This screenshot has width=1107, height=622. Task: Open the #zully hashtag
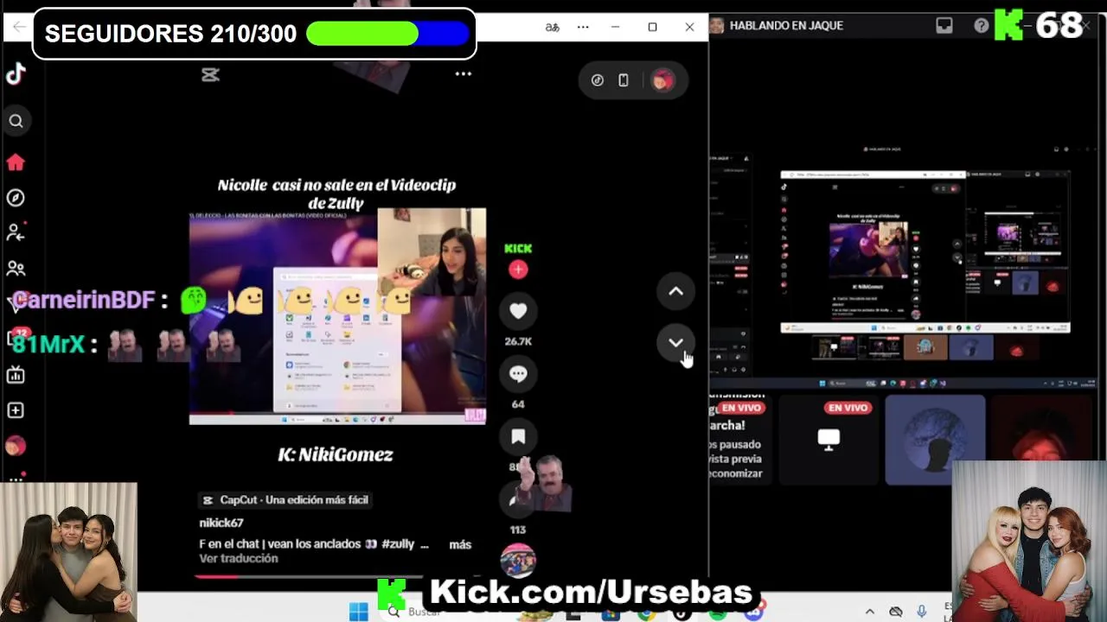[x=398, y=544]
